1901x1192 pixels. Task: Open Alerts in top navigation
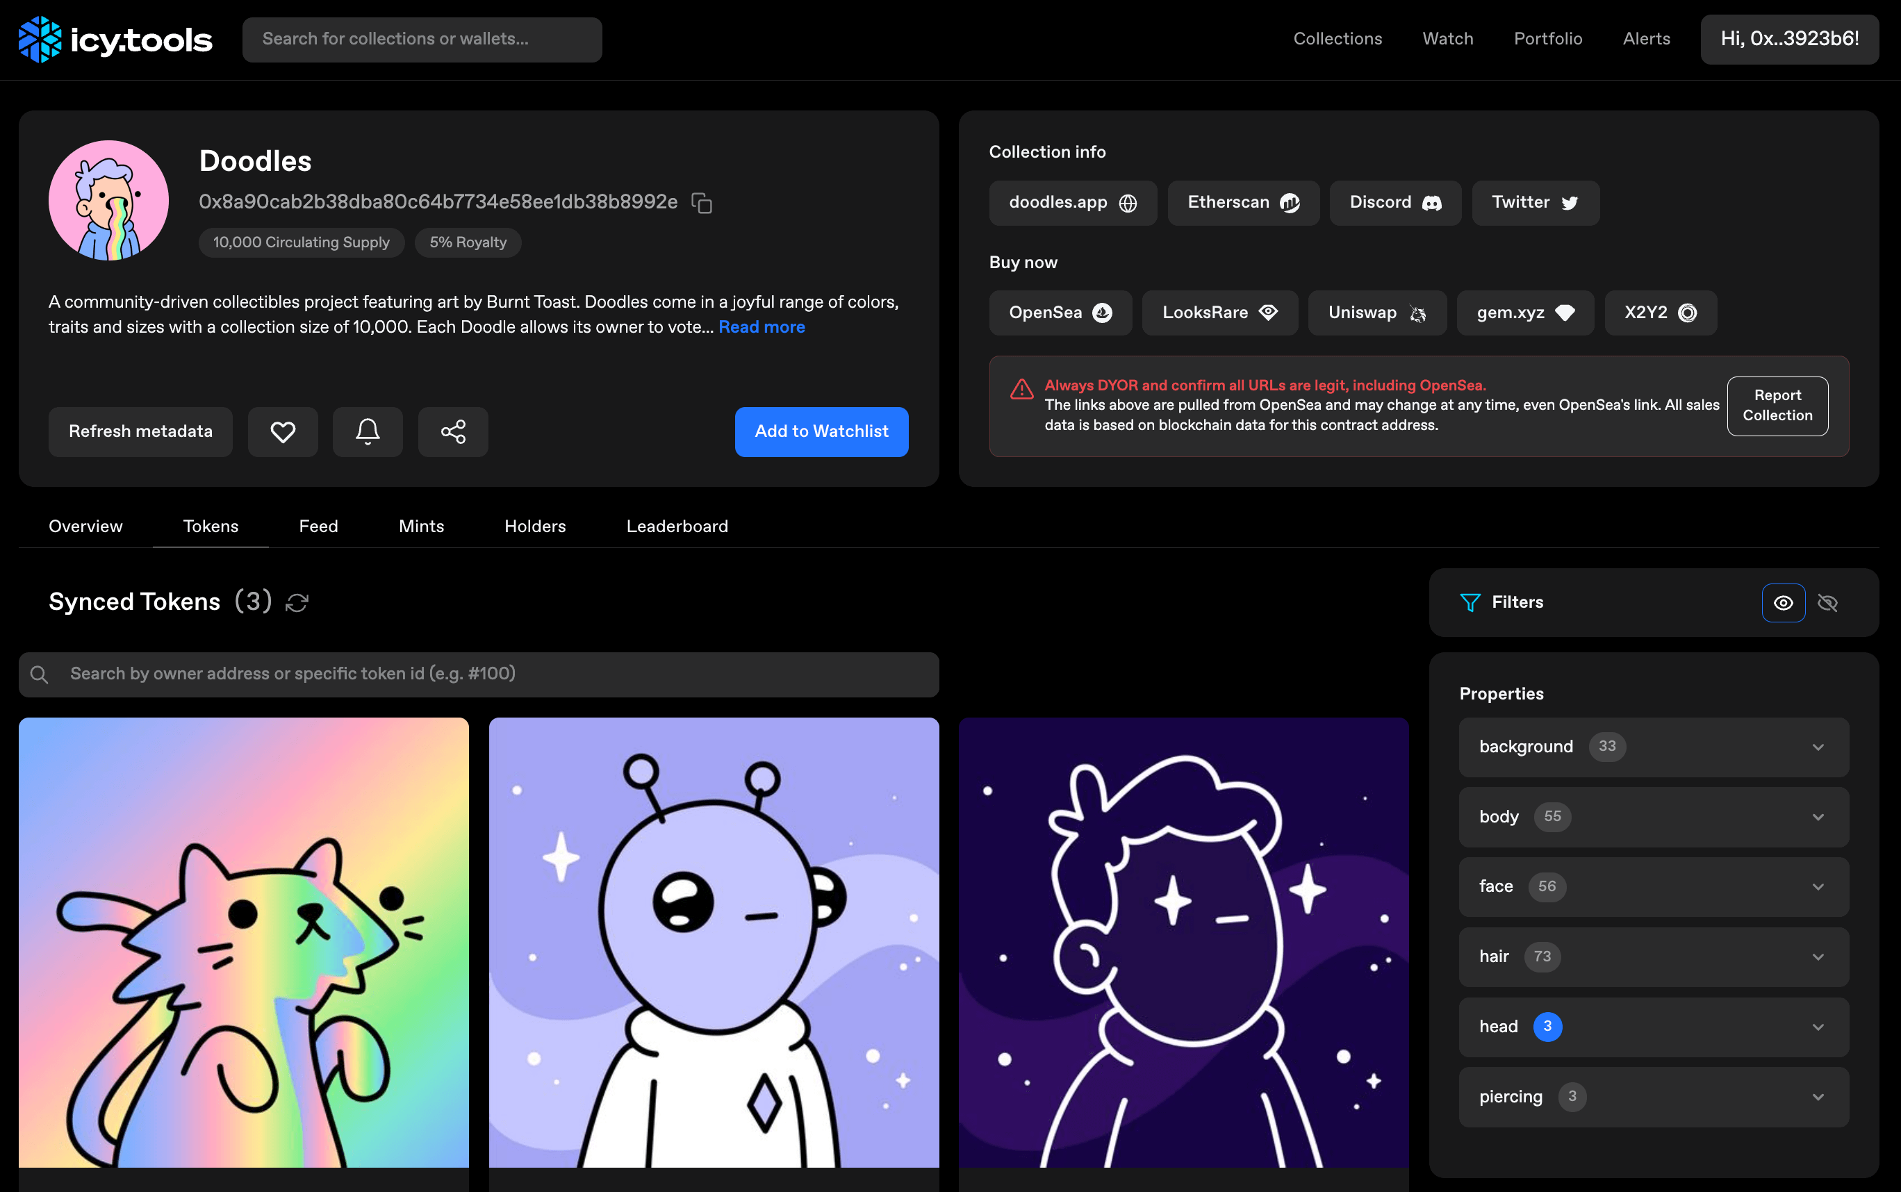click(x=1646, y=39)
